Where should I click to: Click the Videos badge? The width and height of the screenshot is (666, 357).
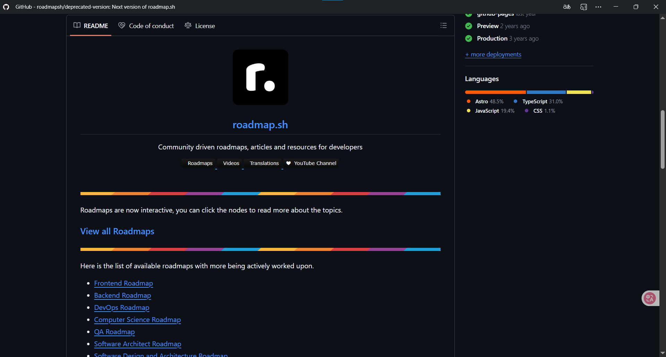229,163
